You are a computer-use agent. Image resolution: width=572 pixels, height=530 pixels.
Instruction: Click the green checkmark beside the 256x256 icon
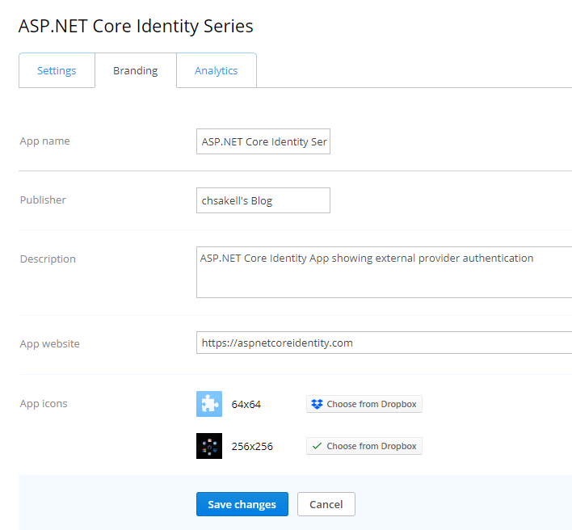pos(318,446)
